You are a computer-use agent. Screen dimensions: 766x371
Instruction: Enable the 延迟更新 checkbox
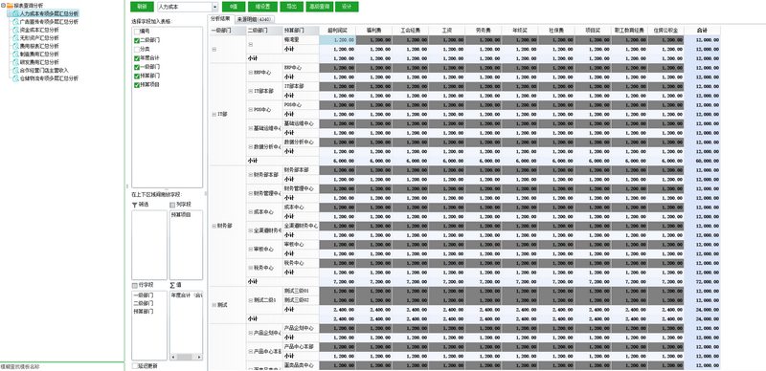tap(135, 365)
